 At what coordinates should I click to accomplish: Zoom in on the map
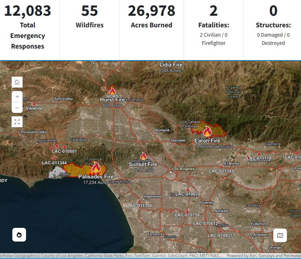[x=17, y=97]
